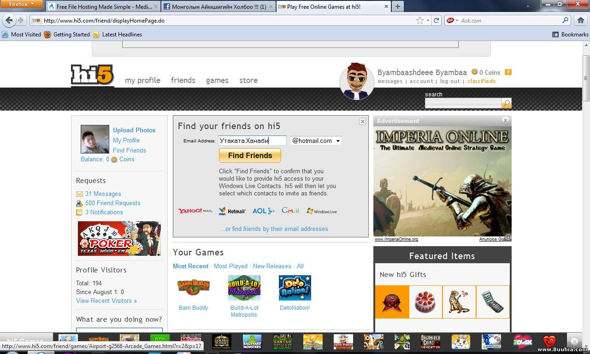Open the DetoNation game icon
590x354 pixels.
(295, 288)
